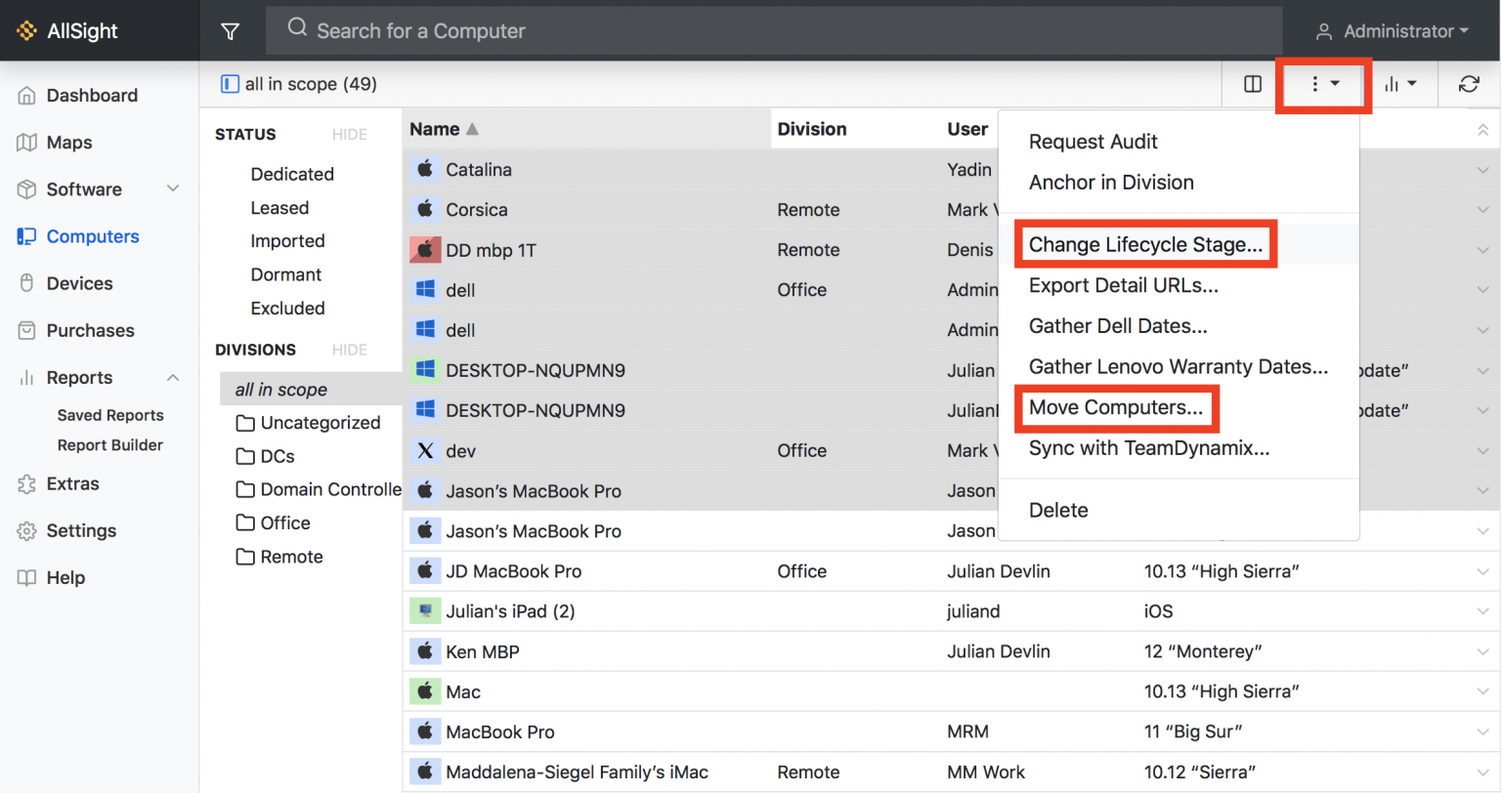Select Change Lifecycle Stage from the menu

pyautogui.click(x=1144, y=244)
